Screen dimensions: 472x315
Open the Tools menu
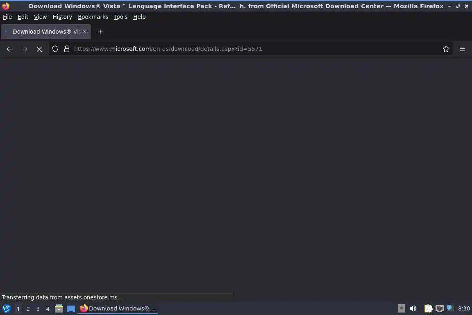[x=121, y=17]
